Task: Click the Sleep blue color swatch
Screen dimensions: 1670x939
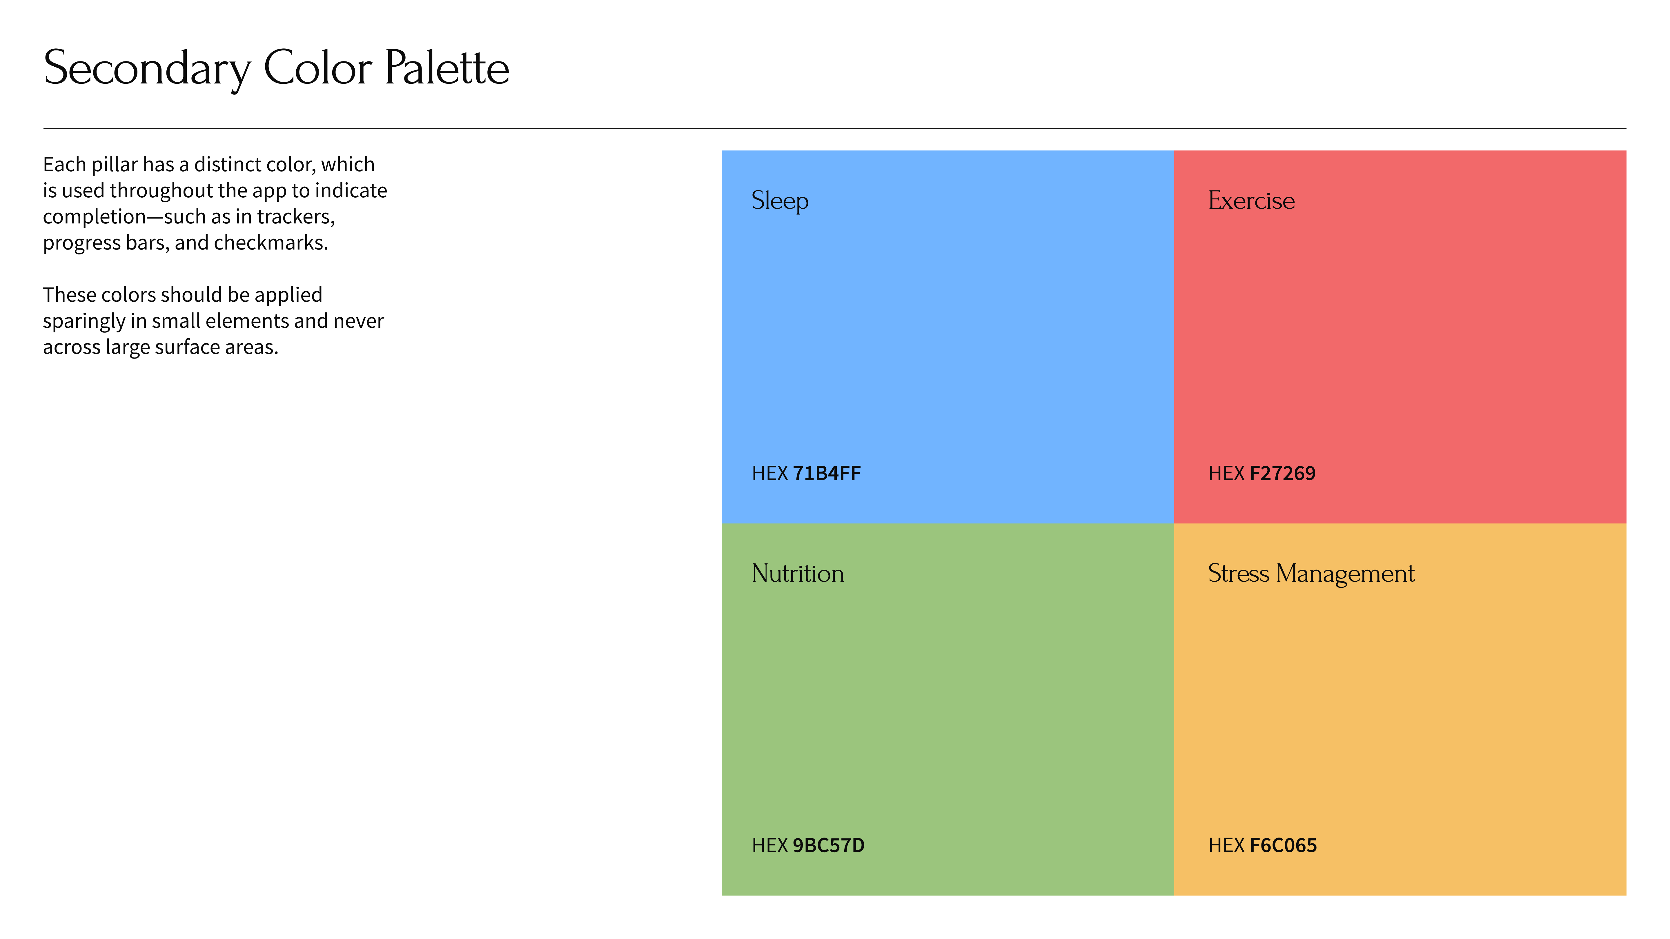Action: 947,337
